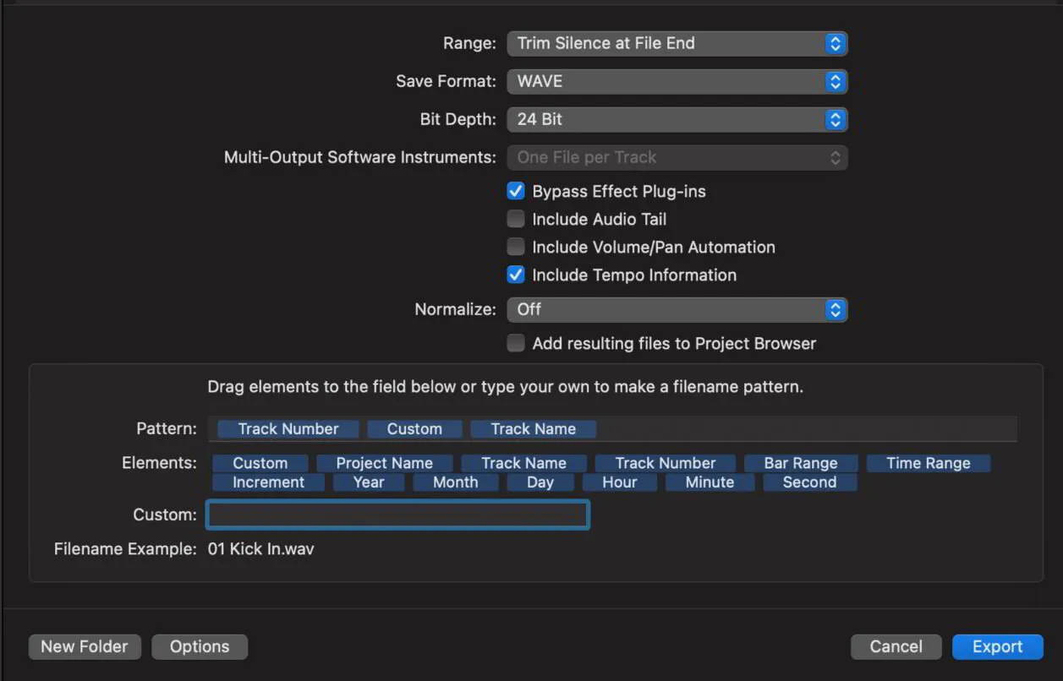Cancel the export dialog

[x=896, y=646]
